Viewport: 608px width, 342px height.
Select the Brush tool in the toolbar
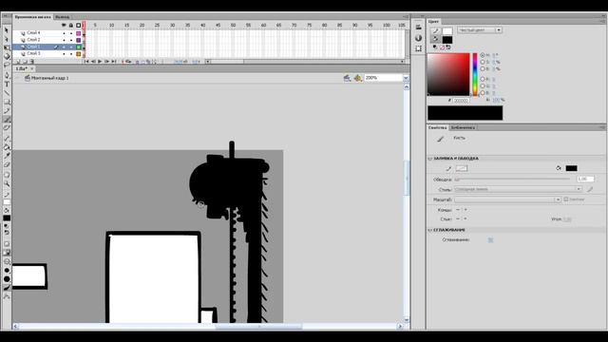pyautogui.click(x=7, y=120)
